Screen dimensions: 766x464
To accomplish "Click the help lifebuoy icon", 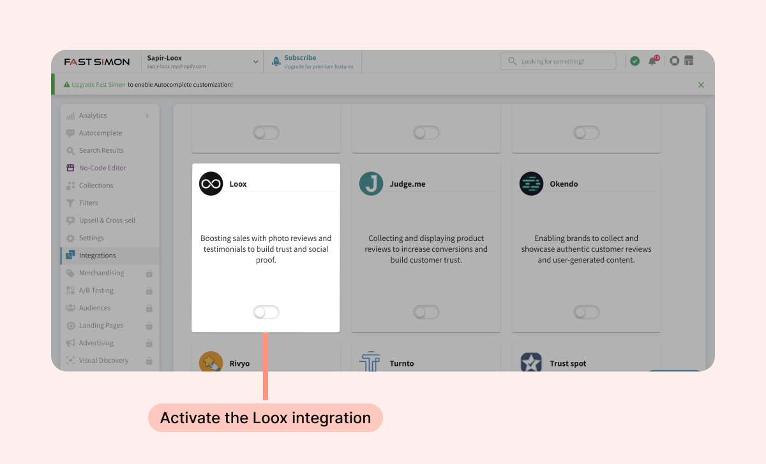I will (x=674, y=61).
